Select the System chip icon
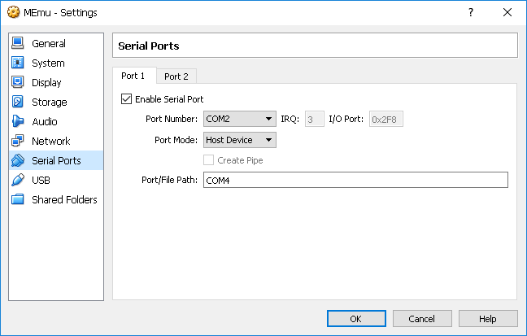527x336 pixels. [18, 63]
